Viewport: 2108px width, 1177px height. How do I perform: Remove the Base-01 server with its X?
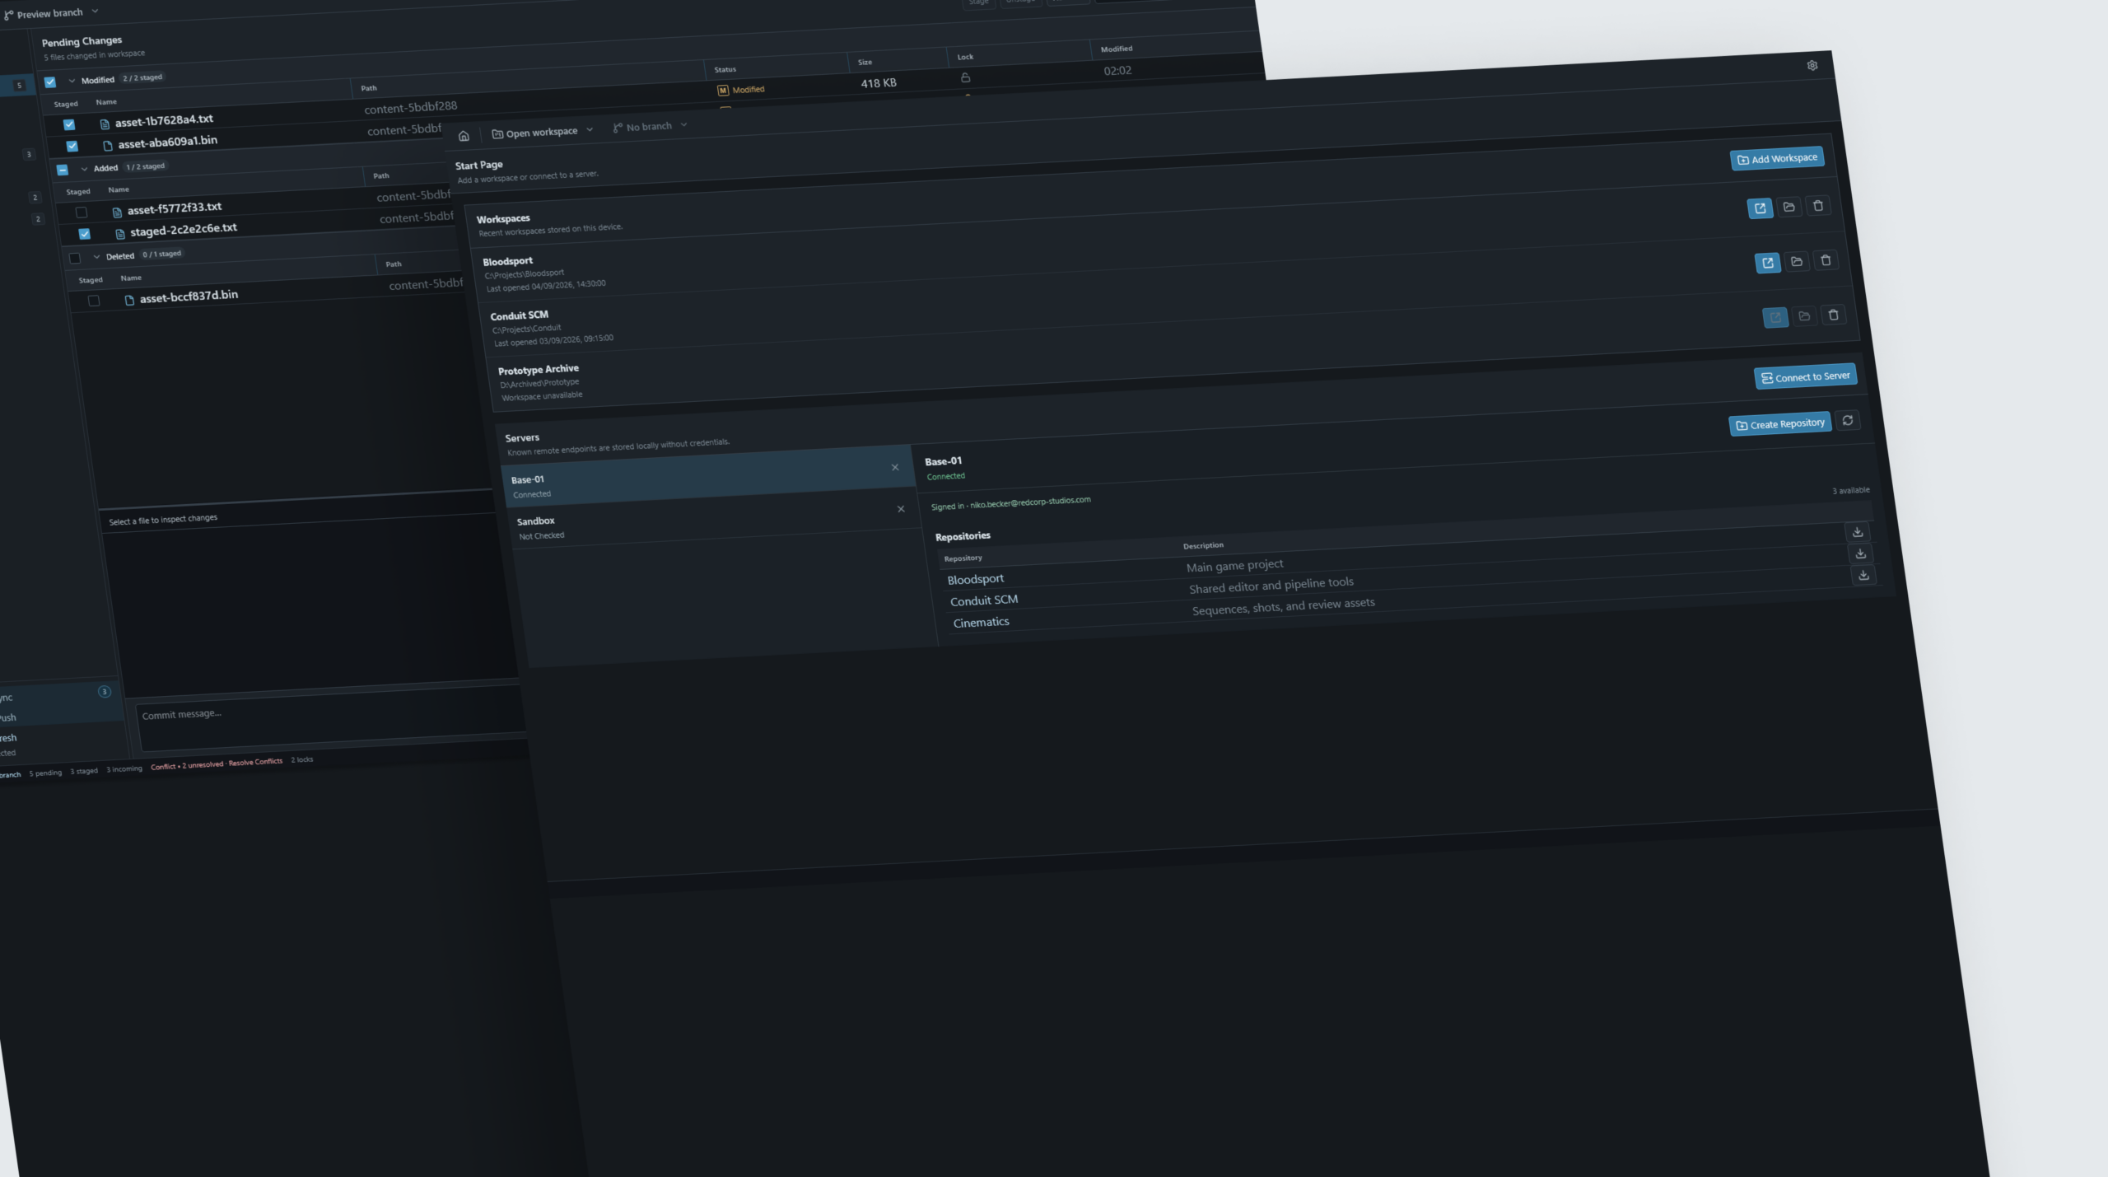point(895,467)
